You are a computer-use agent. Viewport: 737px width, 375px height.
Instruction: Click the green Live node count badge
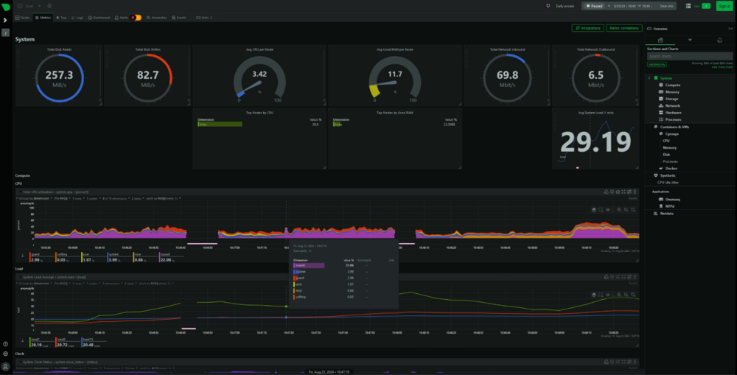coord(706,6)
